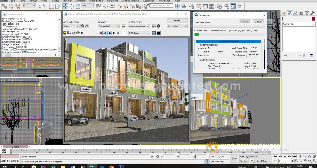Screen dimensions: 317x168
Task: Play the animation
Action: [285, 157]
